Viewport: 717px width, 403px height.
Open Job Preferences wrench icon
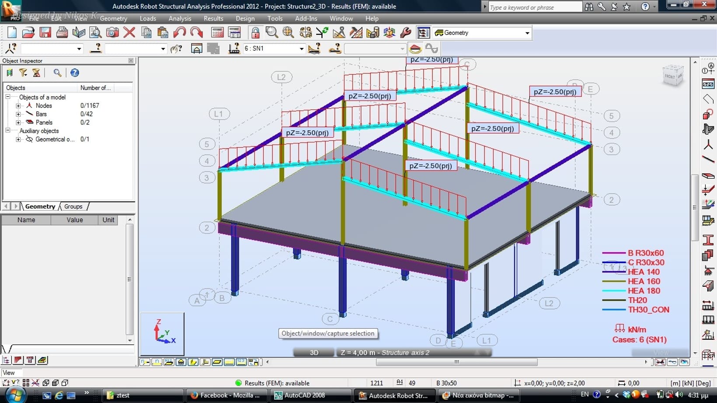coord(406,33)
